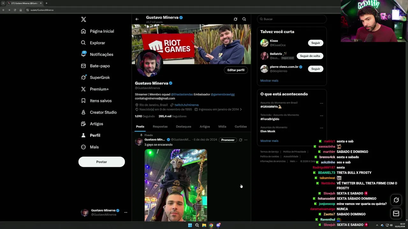Click the Grok icon in profile header
Viewport: 408px width, 229px height.
(x=236, y=19)
